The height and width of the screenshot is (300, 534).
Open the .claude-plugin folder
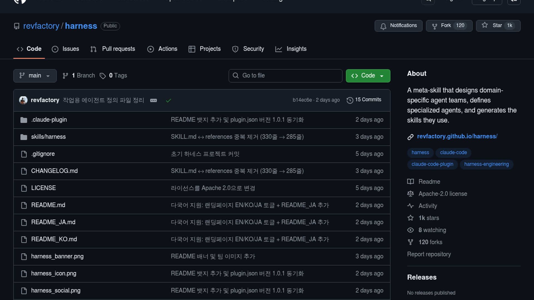coord(49,120)
